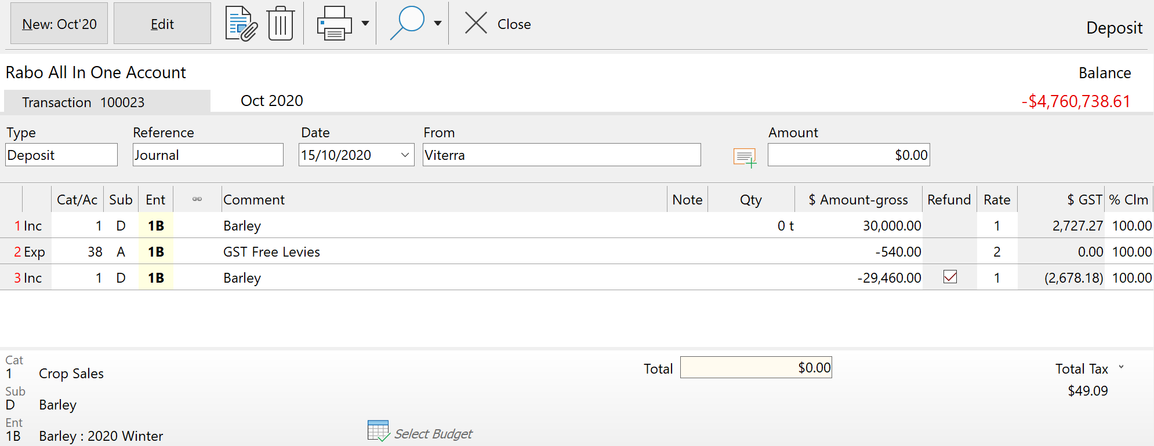Open the Date dropdown calendar
This screenshot has width=1154, height=446.
(405, 155)
